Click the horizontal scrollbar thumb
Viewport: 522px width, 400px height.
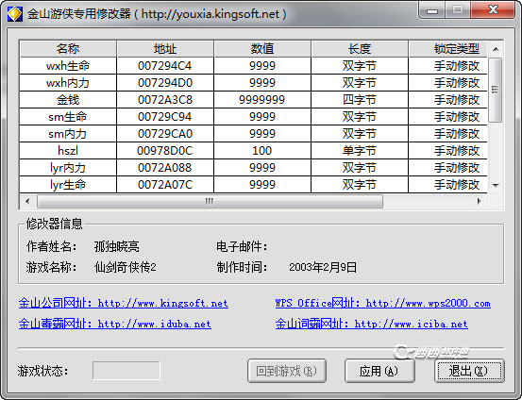(210, 201)
